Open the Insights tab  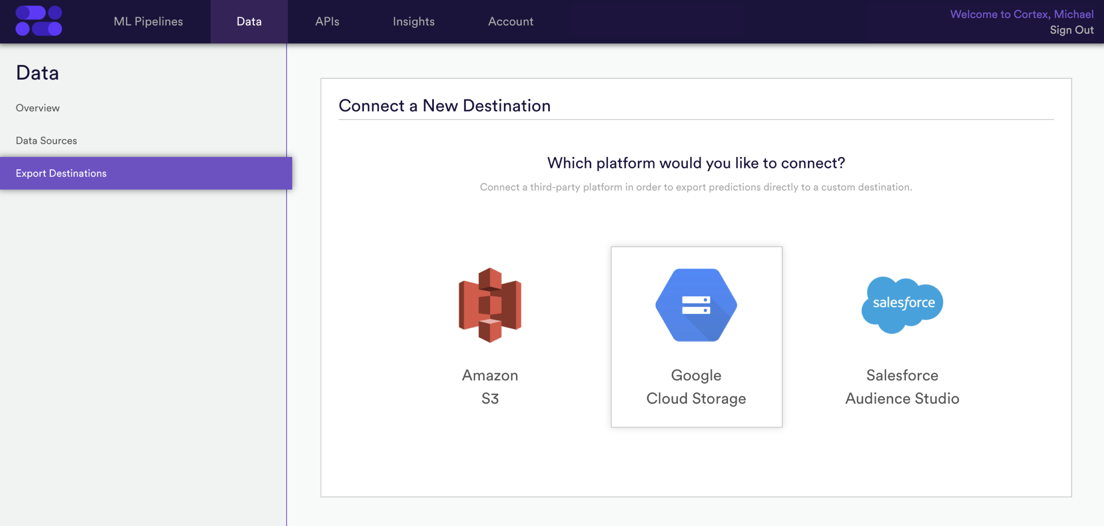pyautogui.click(x=413, y=22)
